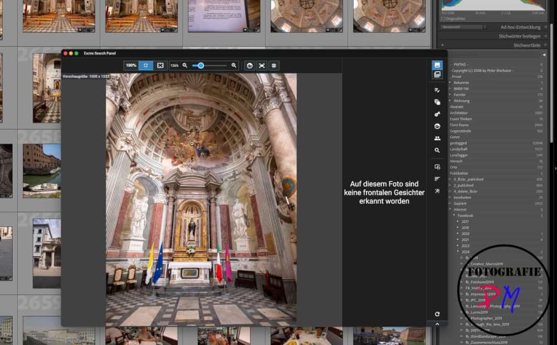Set zoom to 100% button

[131, 65]
